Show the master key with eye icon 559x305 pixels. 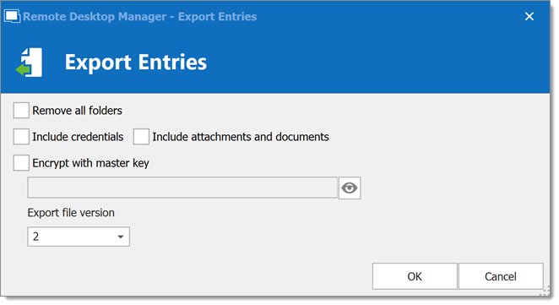[350, 188]
